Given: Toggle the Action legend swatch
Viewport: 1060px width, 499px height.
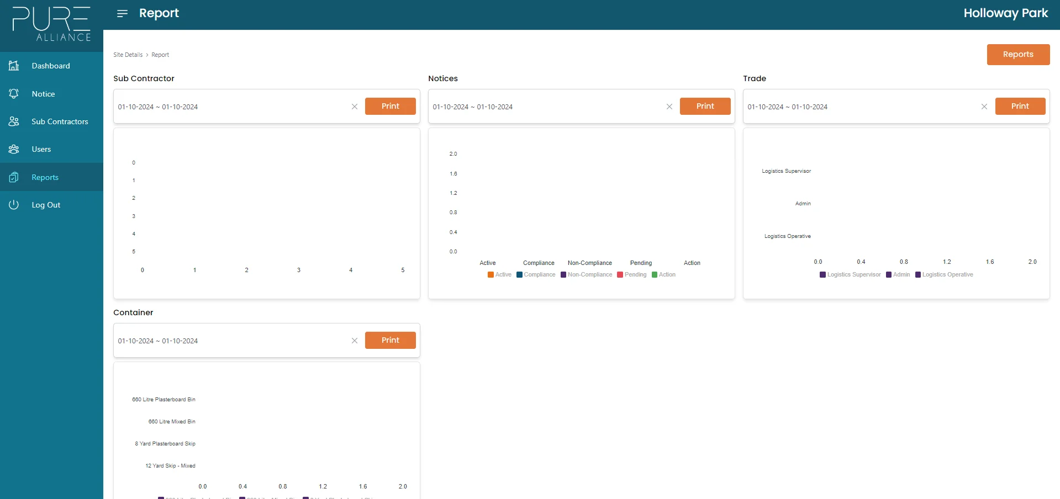Looking at the screenshot, I should pyautogui.click(x=654, y=274).
